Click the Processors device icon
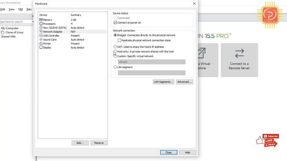The height and width of the screenshot is (161, 287). click(x=41, y=24)
